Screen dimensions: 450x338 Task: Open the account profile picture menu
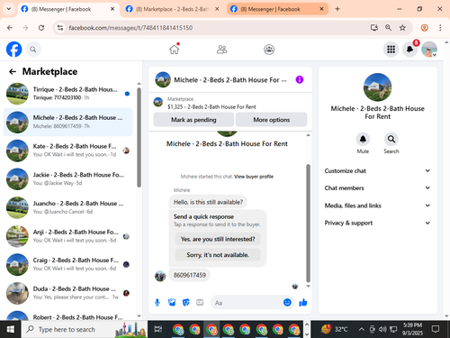(x=429, y=50)
